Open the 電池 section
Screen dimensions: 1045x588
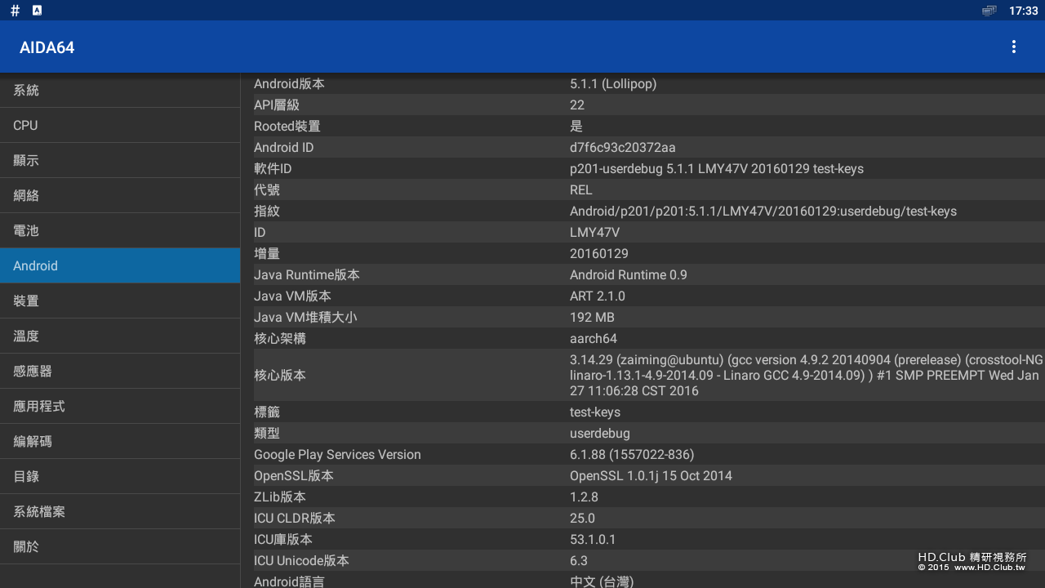[120, 230]
